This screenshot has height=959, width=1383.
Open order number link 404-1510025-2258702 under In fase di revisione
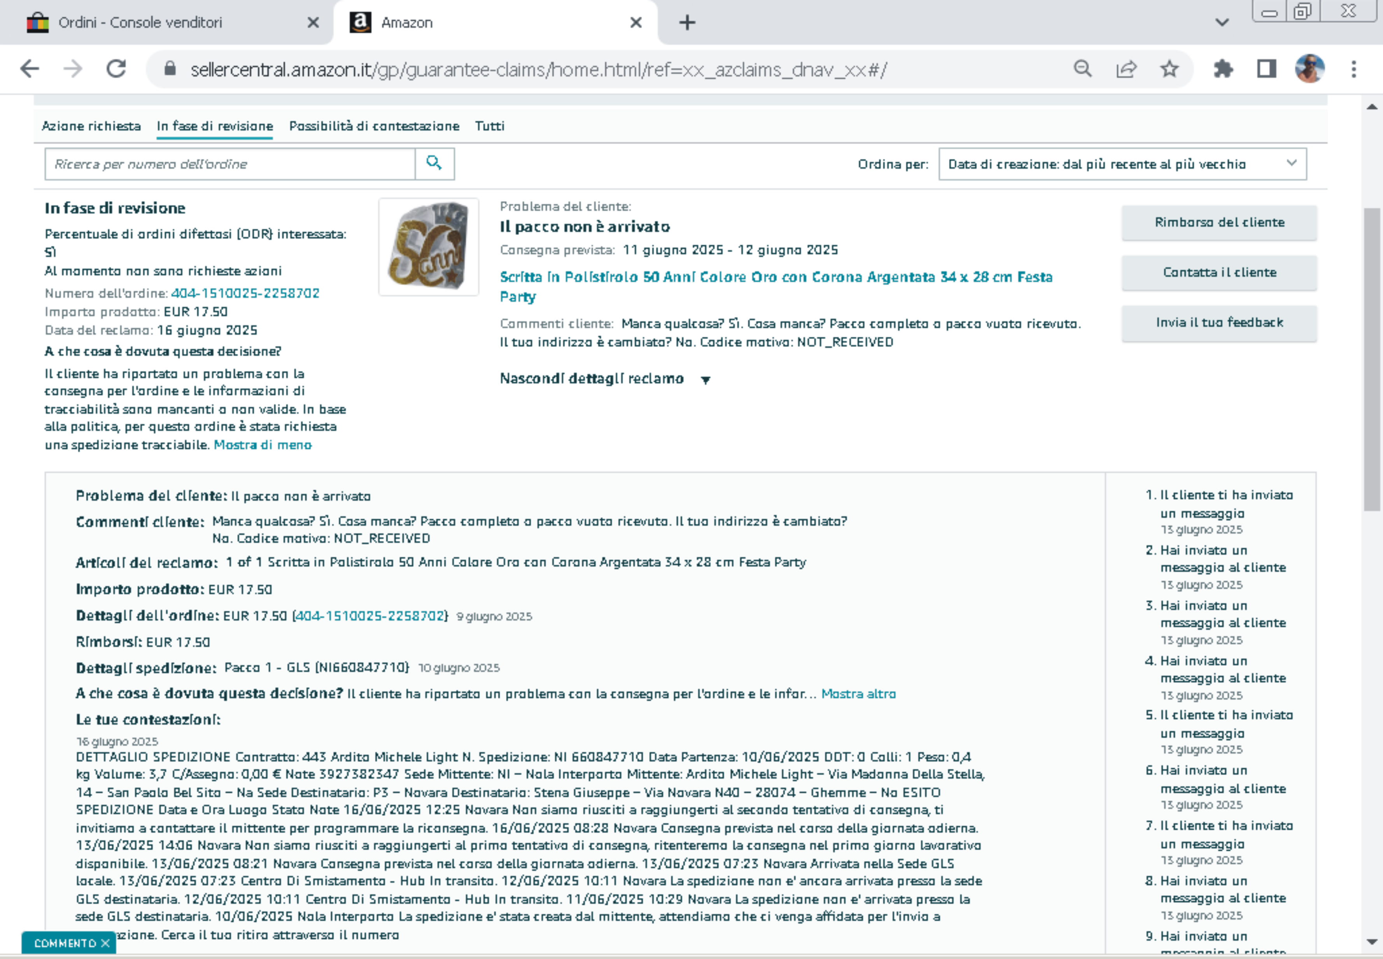[245, 293]
